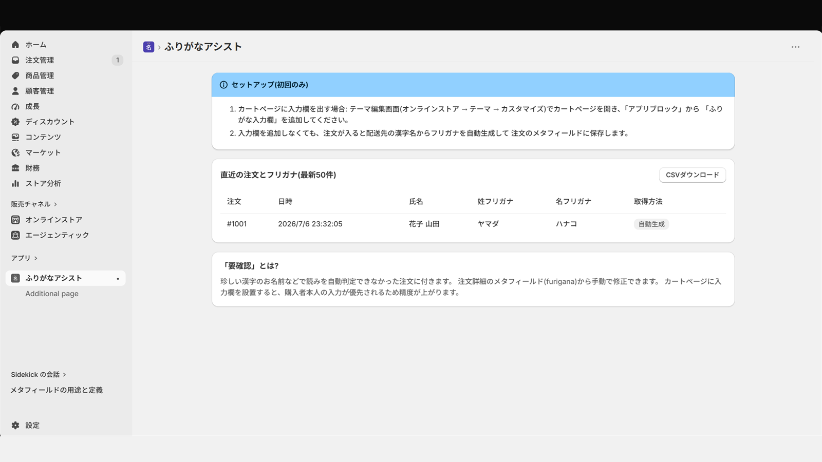Click the 名フリガナ column header
822x462 pixels.
pos(573,201)
